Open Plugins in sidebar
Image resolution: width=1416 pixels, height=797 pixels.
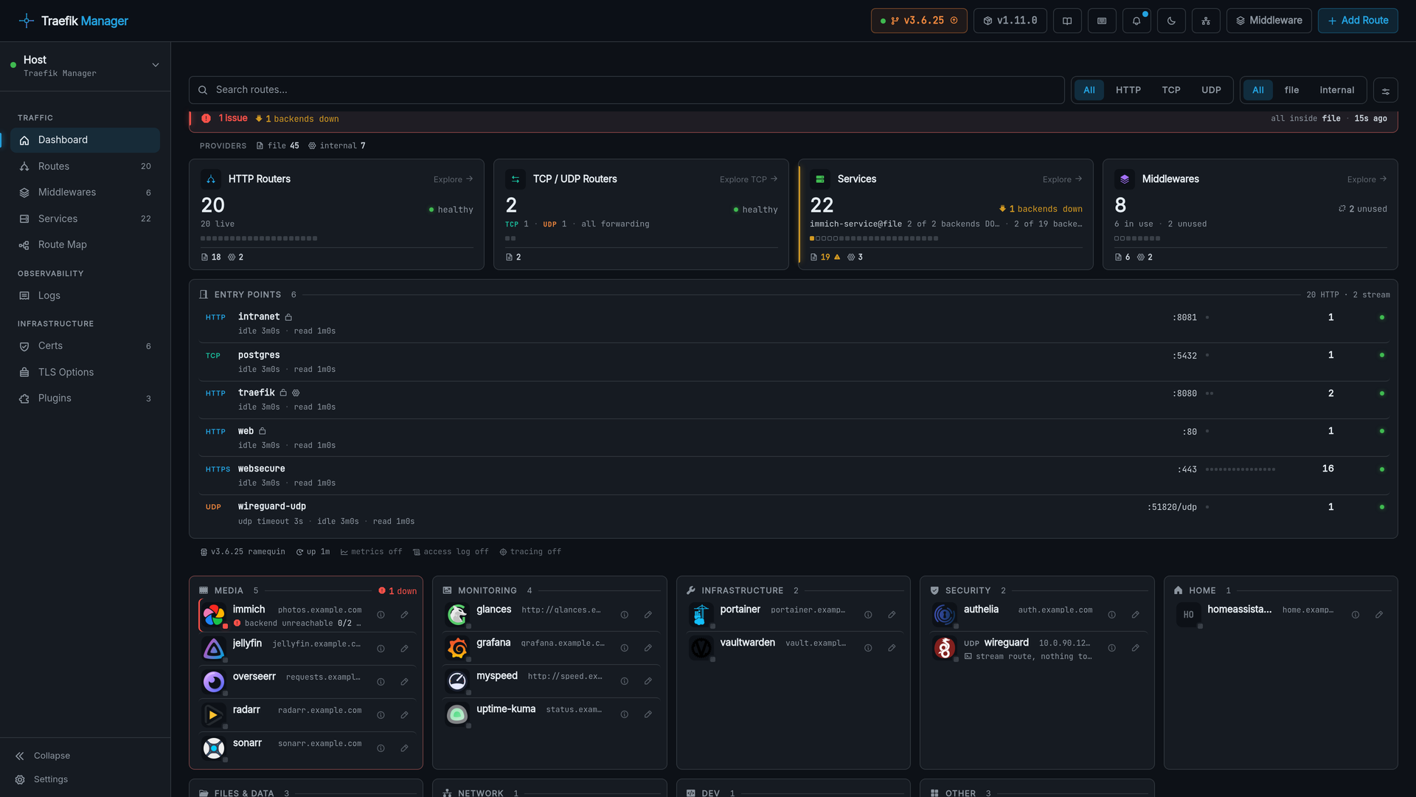[85, 398]
